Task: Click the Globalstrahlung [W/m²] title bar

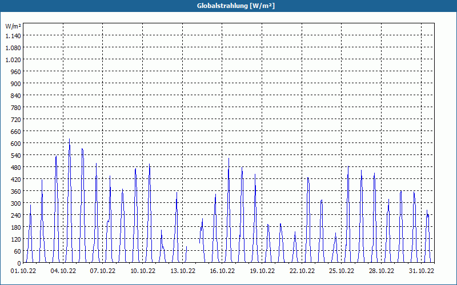Action: click(228, 6)
